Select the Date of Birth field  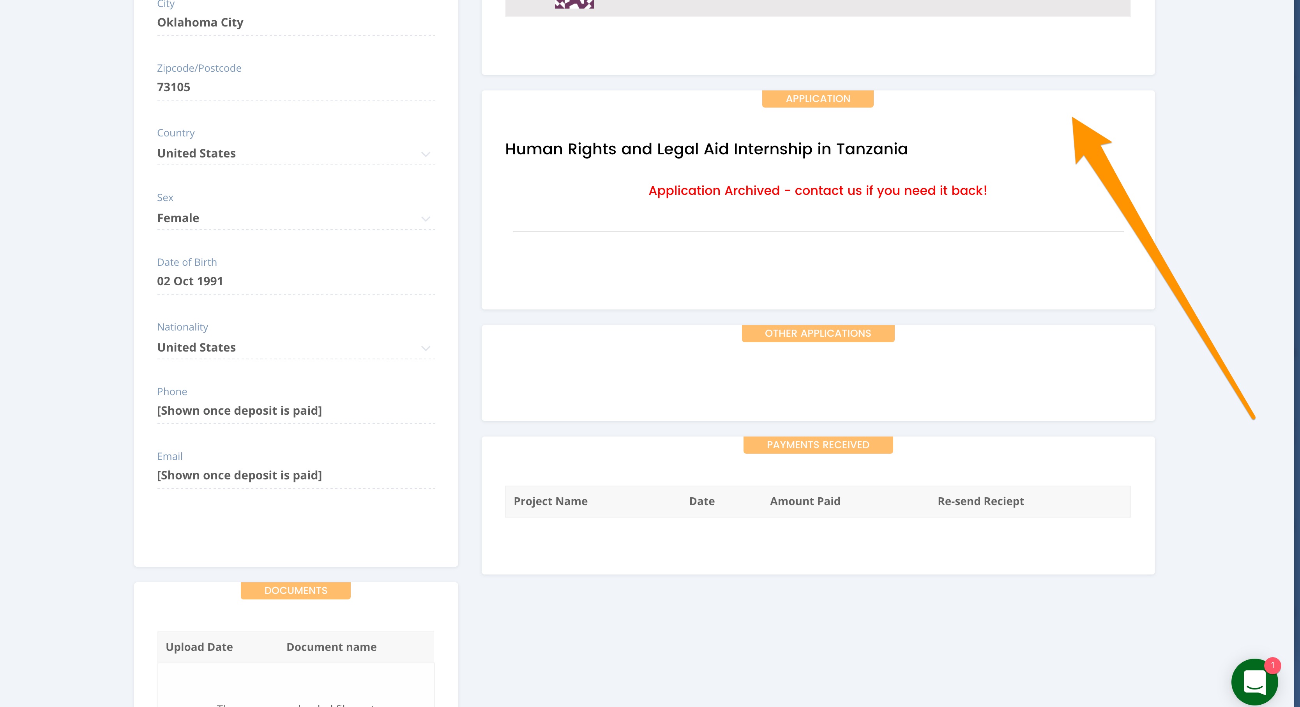click(295, 281)
